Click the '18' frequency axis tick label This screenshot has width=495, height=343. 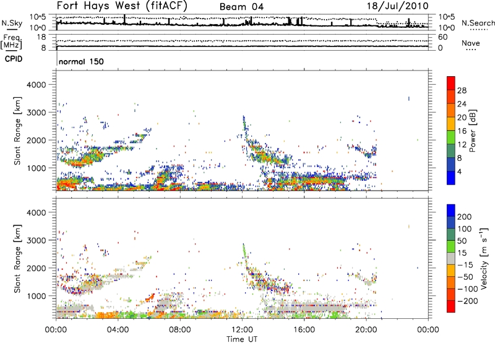(x=41, y=37)
